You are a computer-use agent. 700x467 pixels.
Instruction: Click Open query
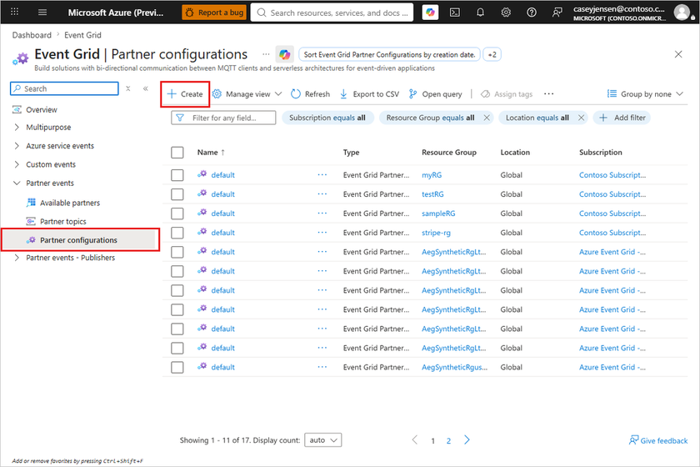[x=435, y=94]
